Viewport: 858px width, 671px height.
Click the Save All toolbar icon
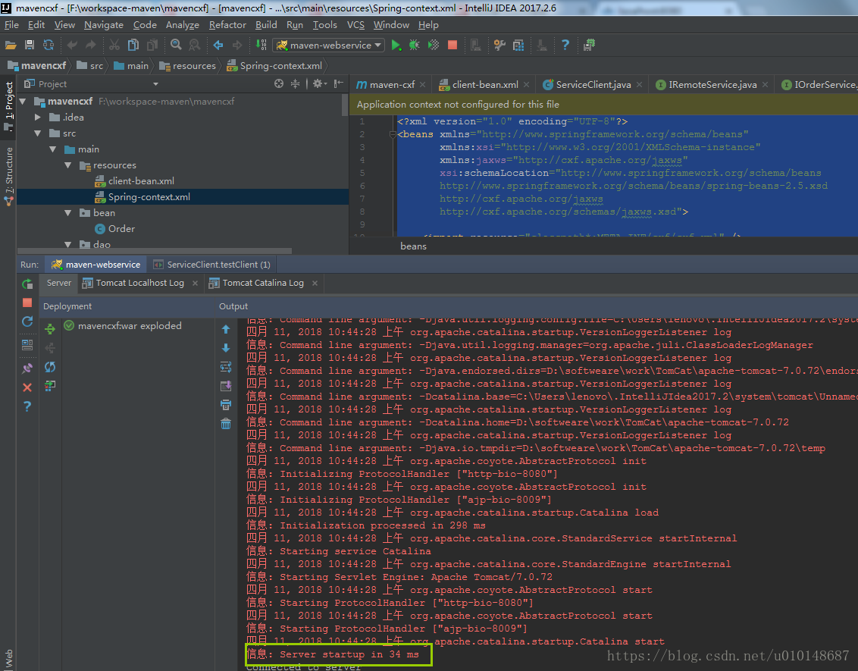tap(30, 45)
